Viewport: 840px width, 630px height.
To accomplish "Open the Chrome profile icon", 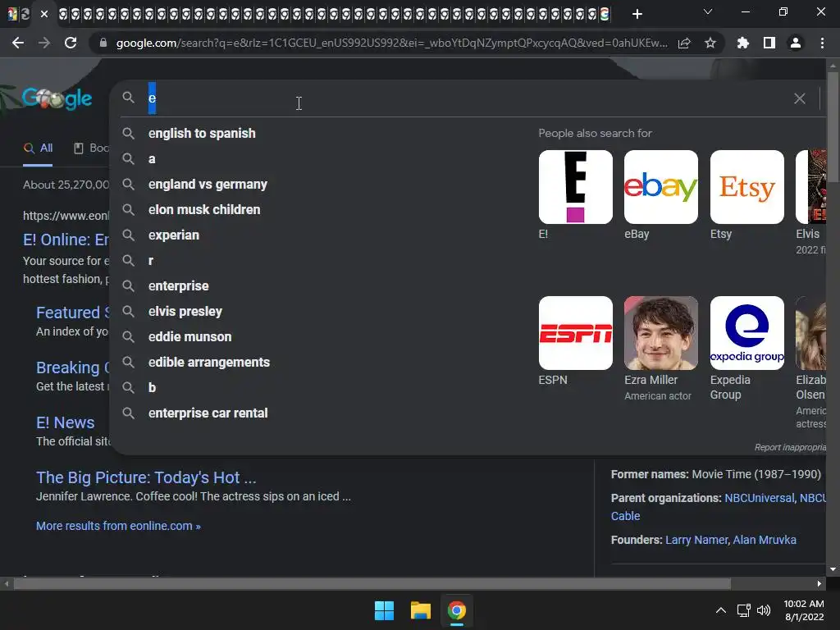I will click(x=796, y=43).
